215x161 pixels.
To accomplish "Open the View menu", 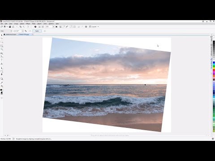I will point(11,24).
